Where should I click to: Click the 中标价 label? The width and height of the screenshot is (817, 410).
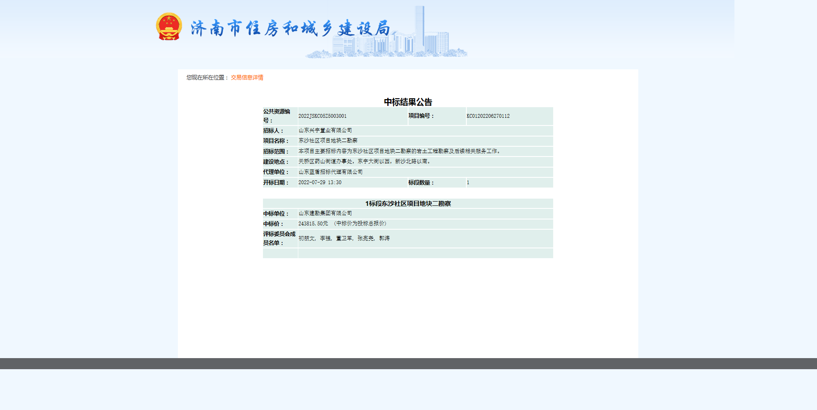(273, 224)
